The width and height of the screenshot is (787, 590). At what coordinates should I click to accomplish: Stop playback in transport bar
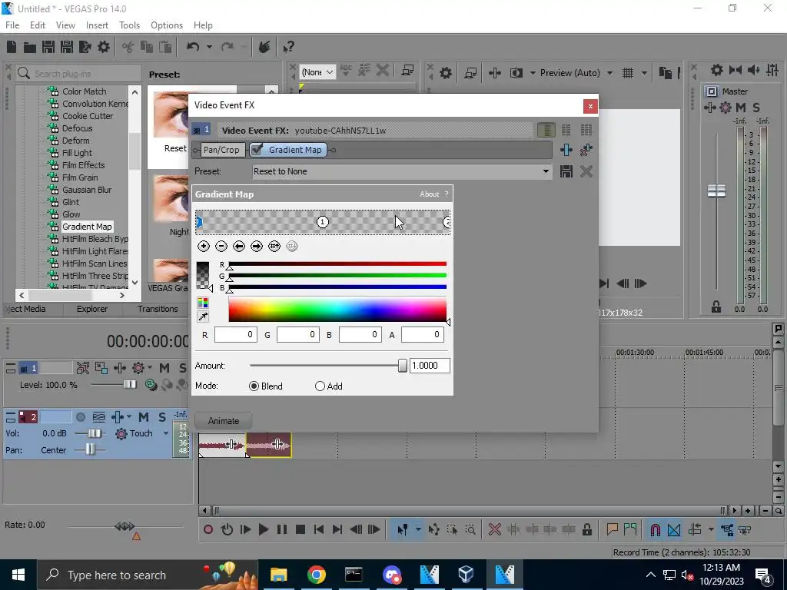point(301,530)
